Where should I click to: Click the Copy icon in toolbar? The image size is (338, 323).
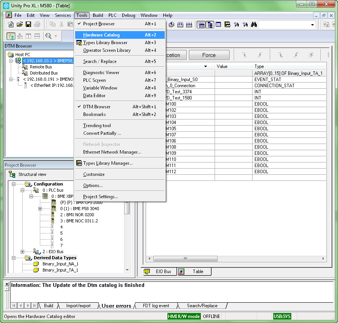tap(53, 24)
